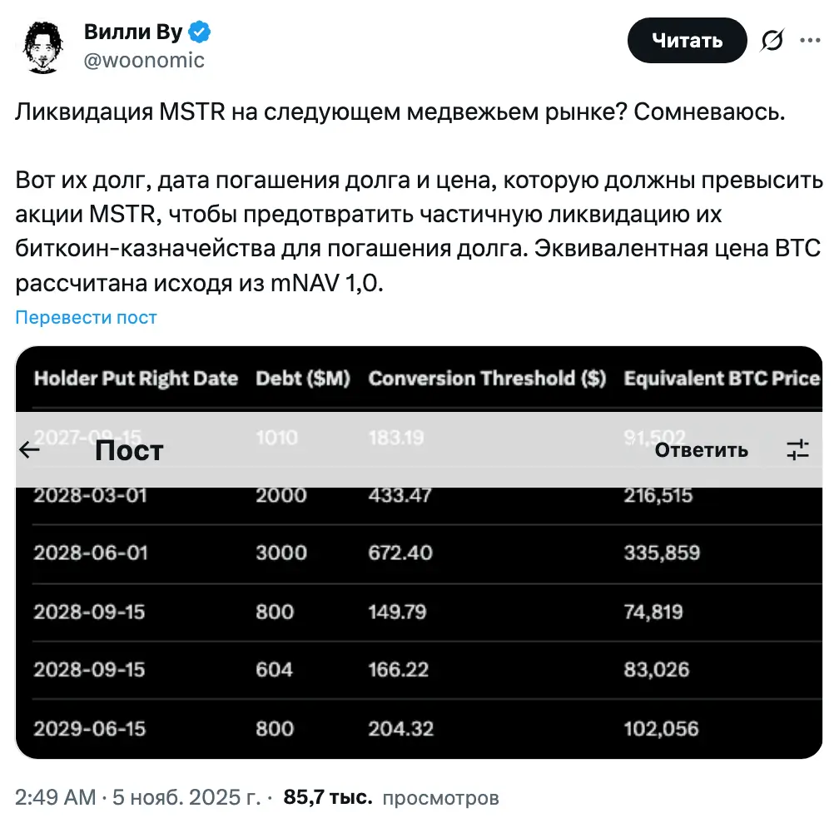Click the Holder Put Right Date header
839x823 pixels.
[136, 379]
